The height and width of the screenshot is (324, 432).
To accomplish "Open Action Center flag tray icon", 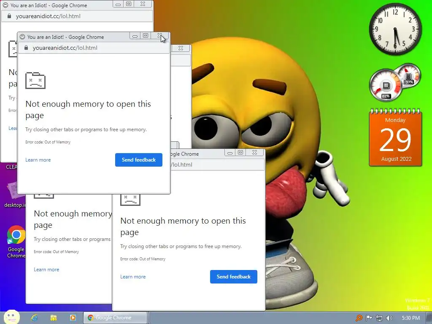I will (x=369, y=318).
